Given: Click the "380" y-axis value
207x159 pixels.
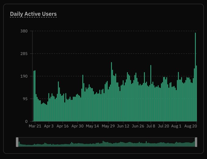Looking at the screenshot, I should point(24,31).
